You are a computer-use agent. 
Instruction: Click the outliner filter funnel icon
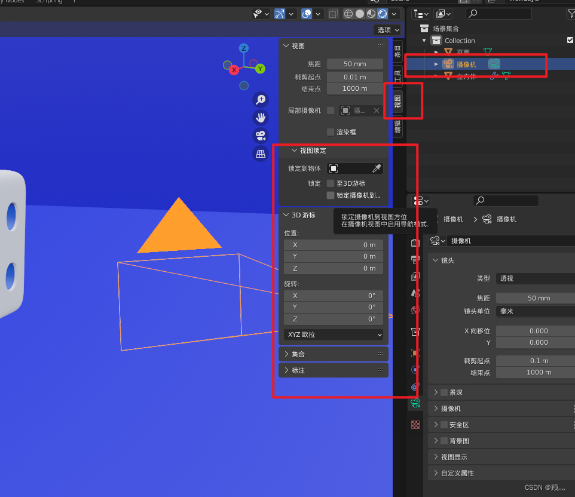pyautogui.click(x=571, y=14)
